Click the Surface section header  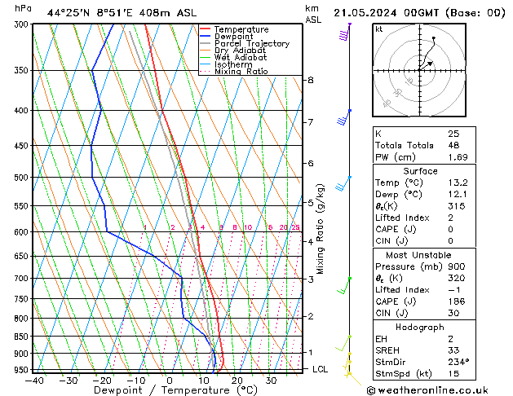(x=420, y=171)
